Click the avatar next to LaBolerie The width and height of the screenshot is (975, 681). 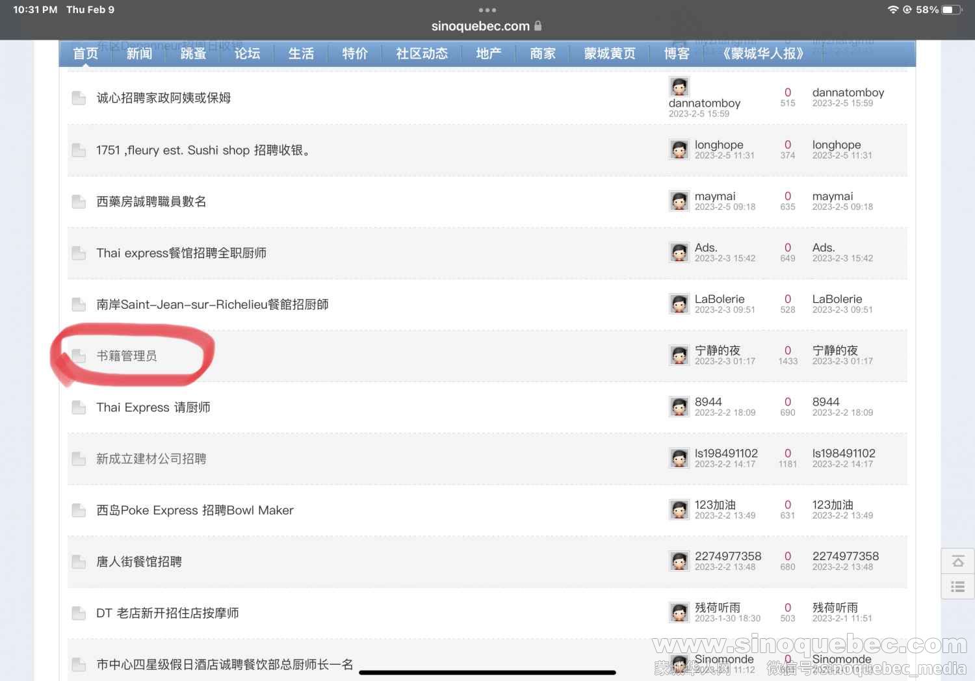pyautogui.click(x=679, y=303)
